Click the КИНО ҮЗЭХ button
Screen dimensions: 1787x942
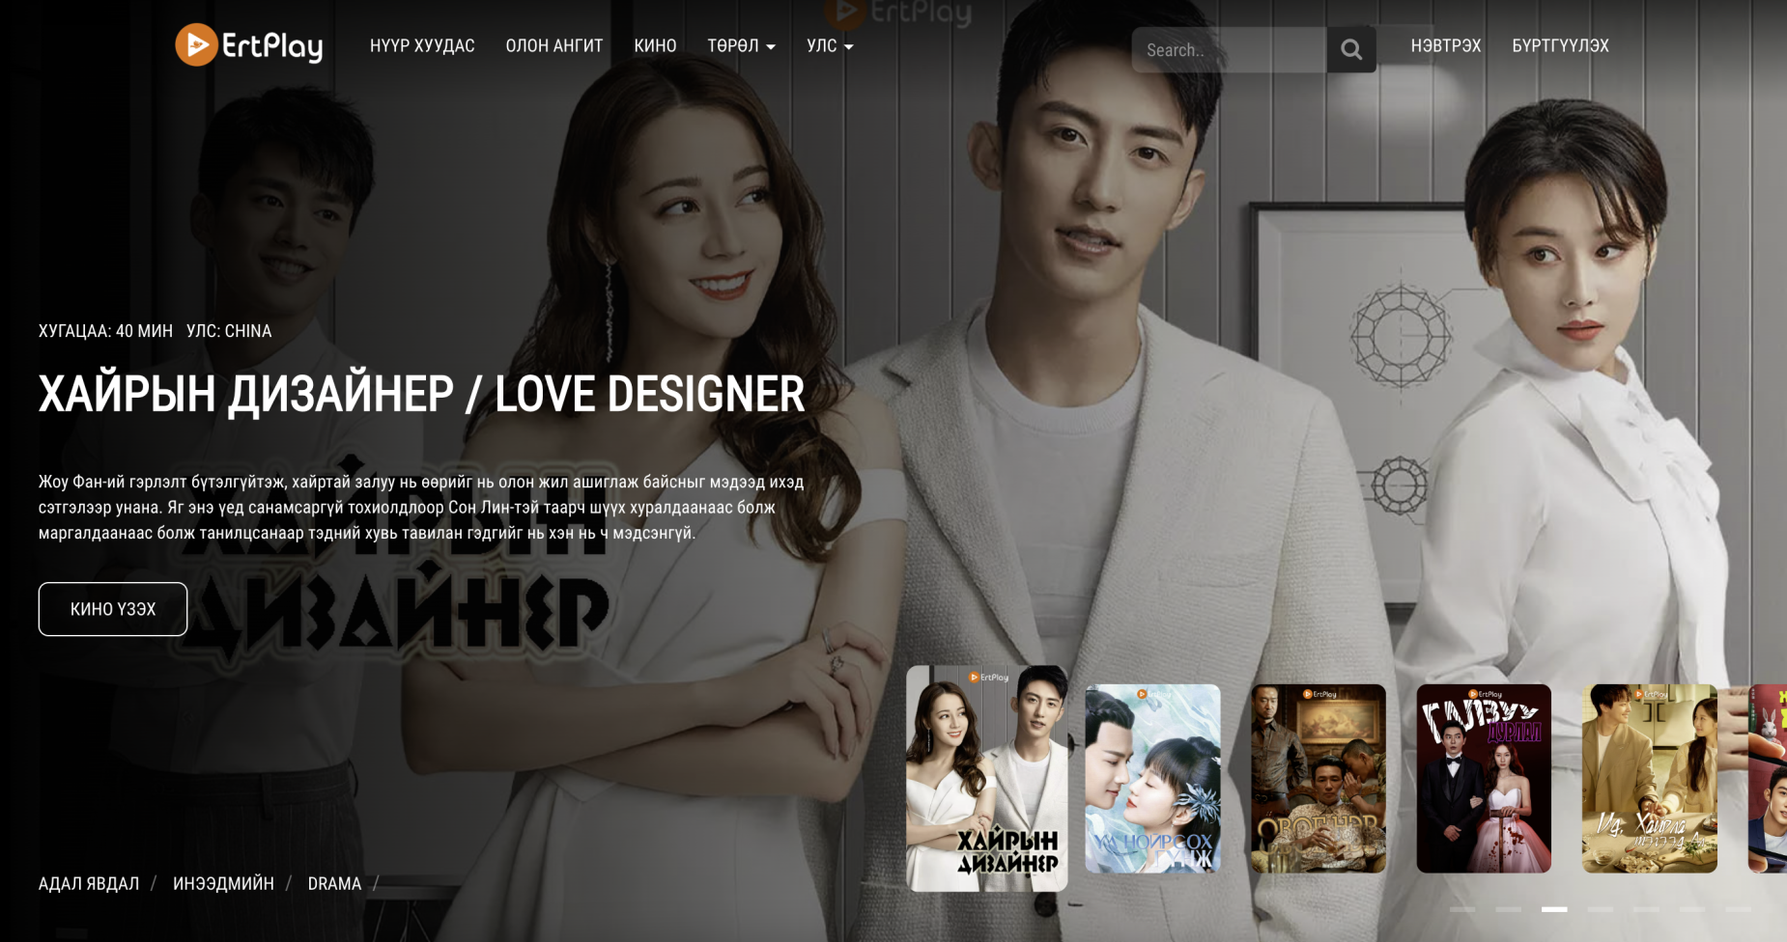pyautogui.click(x=113, y=609)
